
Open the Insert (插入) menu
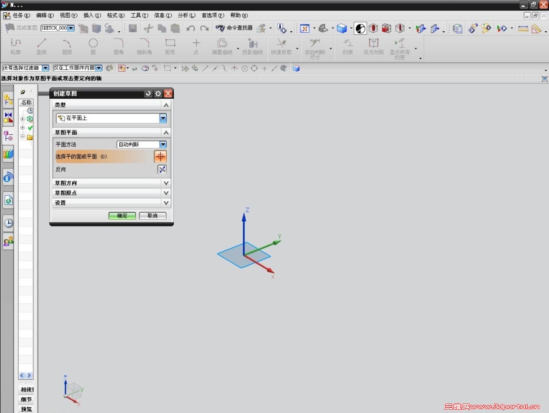pos(92,15)
